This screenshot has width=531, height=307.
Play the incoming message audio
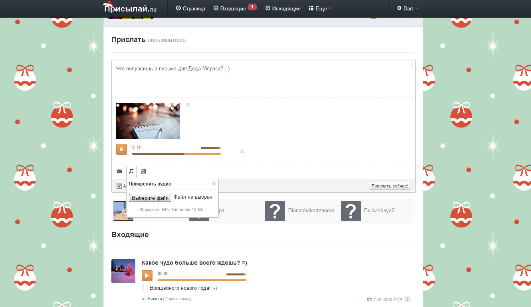147,275
